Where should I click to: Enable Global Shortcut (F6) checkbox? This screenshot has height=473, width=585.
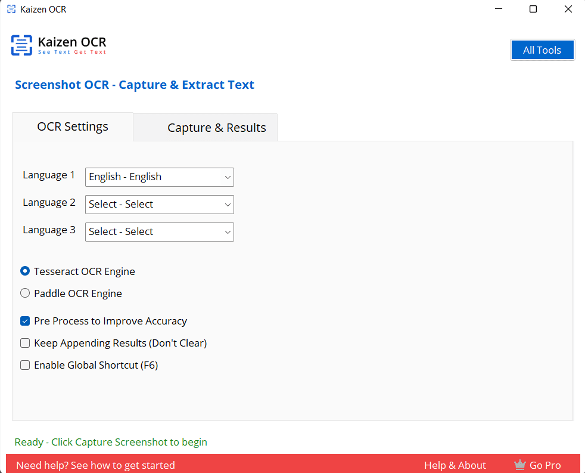(x=25, y=365)
